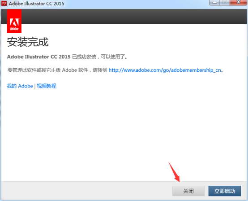Viewport: 248px width, 201px height.
Task: Click the red arrow annotation
Action: [175, 172]
